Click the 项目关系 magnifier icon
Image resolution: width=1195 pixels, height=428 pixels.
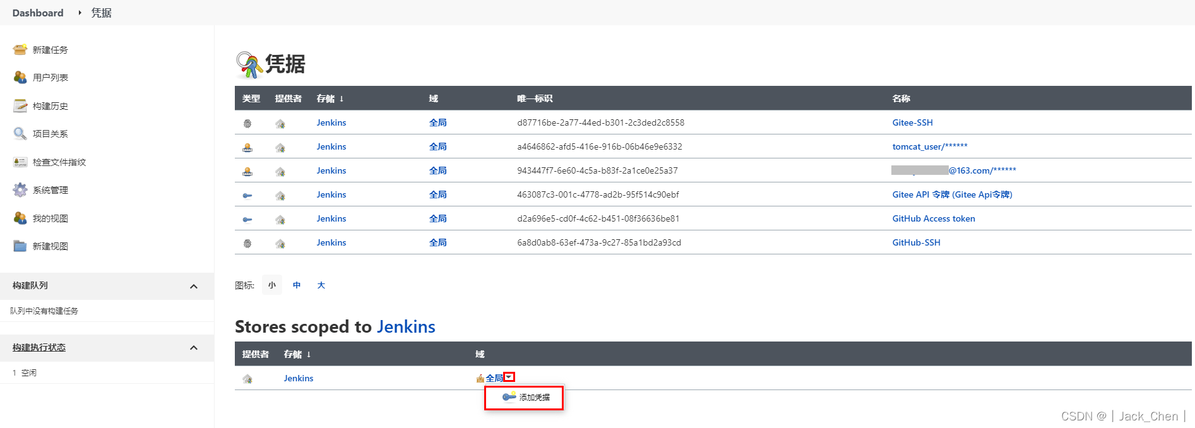pos(20,134)
